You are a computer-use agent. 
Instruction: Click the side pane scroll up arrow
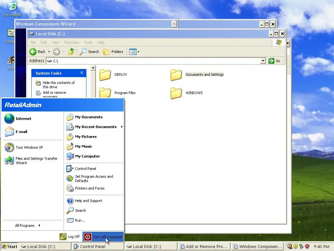click(x=93, y=68)
